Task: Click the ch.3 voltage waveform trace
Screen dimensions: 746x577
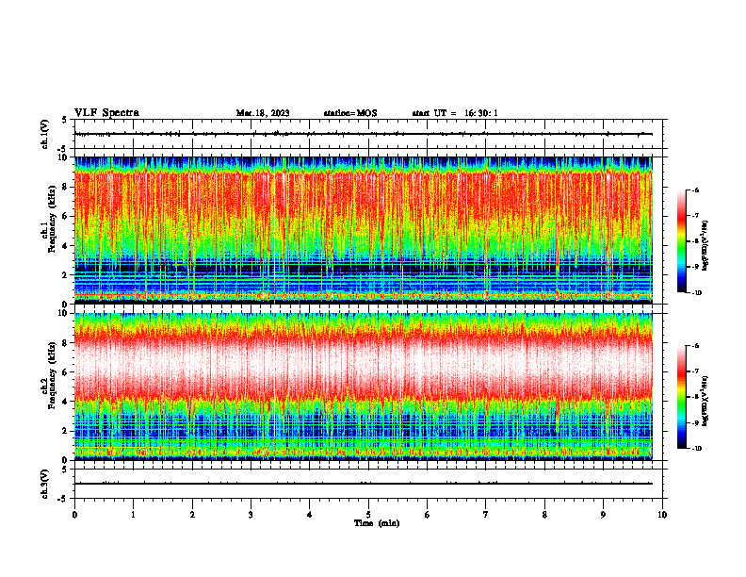Action: (364, 484)
